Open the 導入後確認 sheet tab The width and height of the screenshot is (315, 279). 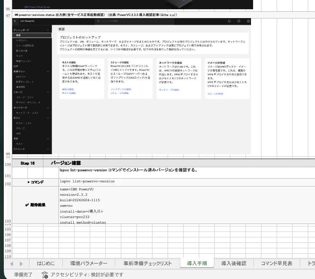pos(234,263)
